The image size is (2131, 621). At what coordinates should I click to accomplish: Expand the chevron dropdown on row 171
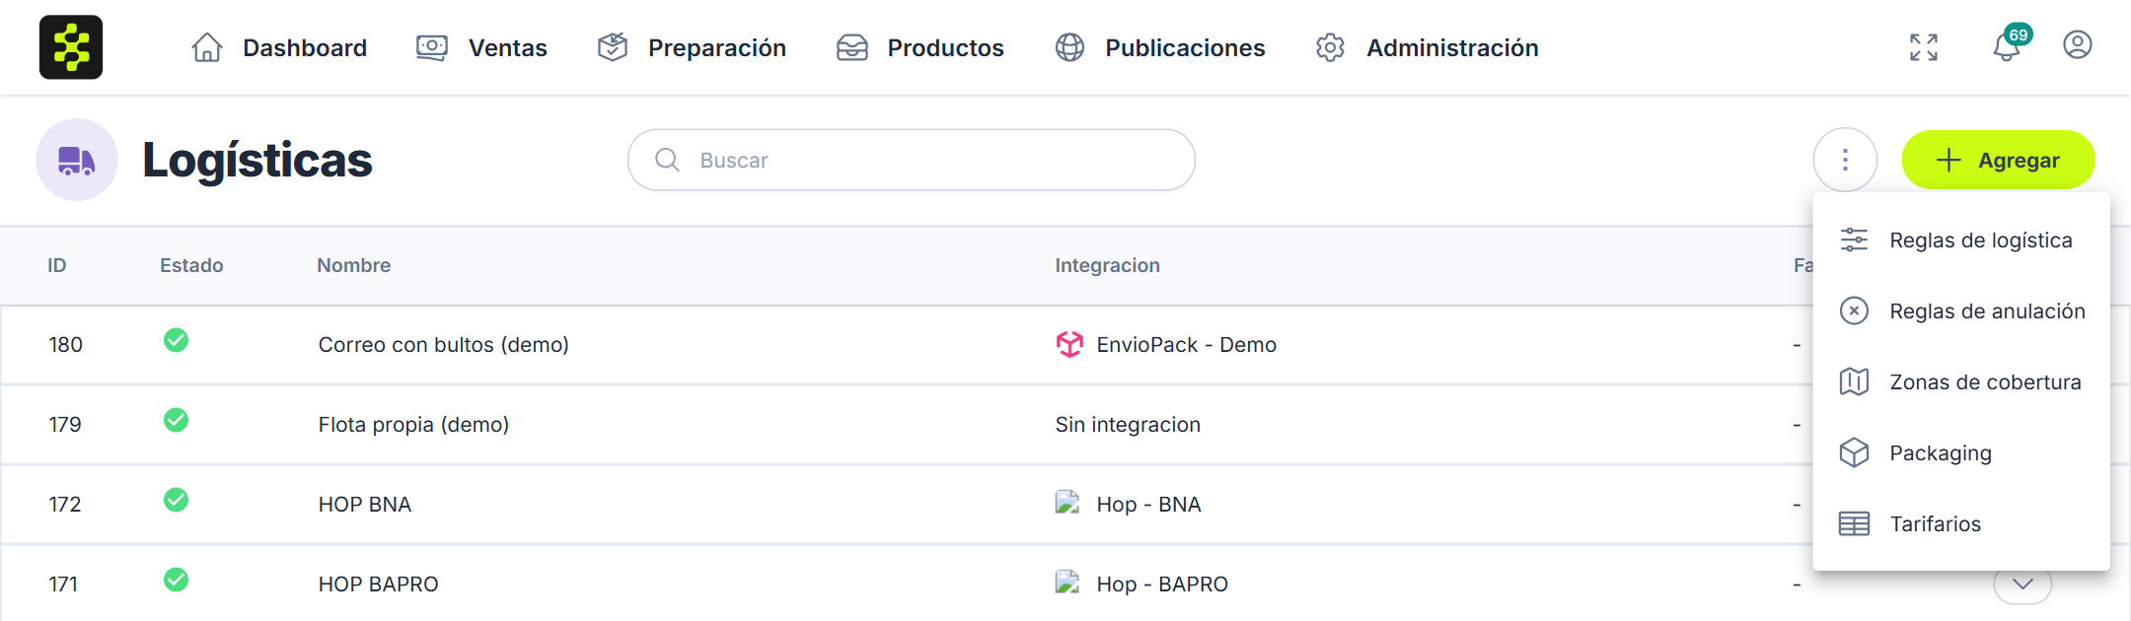coord(2022,585)
